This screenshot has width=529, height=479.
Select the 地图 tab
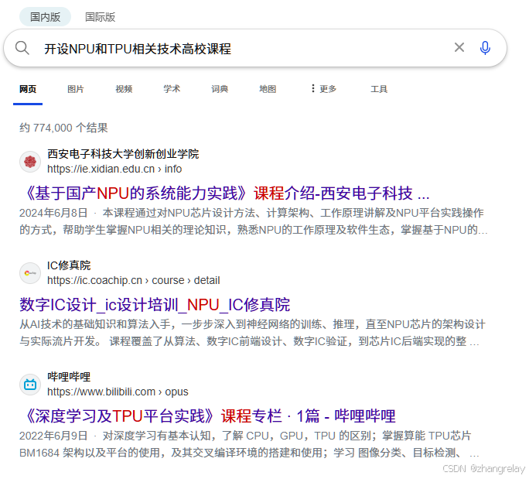(x=268, y=89)
